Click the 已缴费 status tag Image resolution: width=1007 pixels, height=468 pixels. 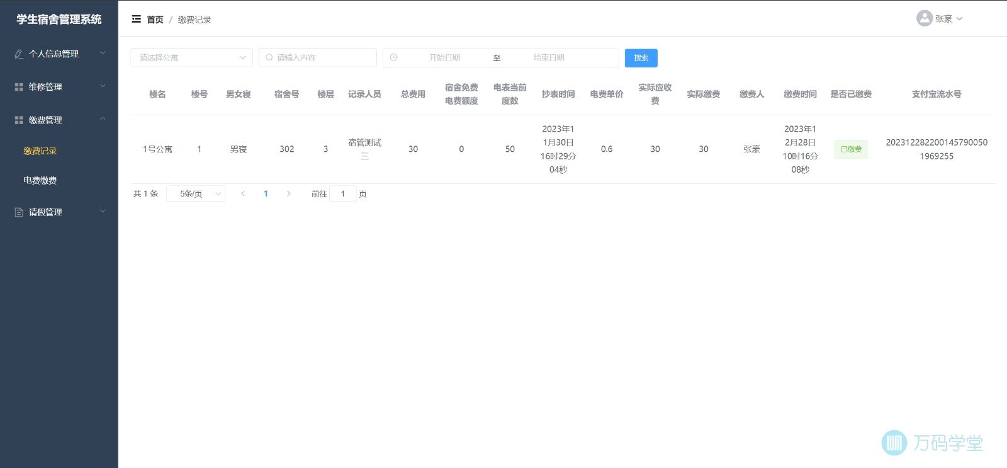coord(851,149)
